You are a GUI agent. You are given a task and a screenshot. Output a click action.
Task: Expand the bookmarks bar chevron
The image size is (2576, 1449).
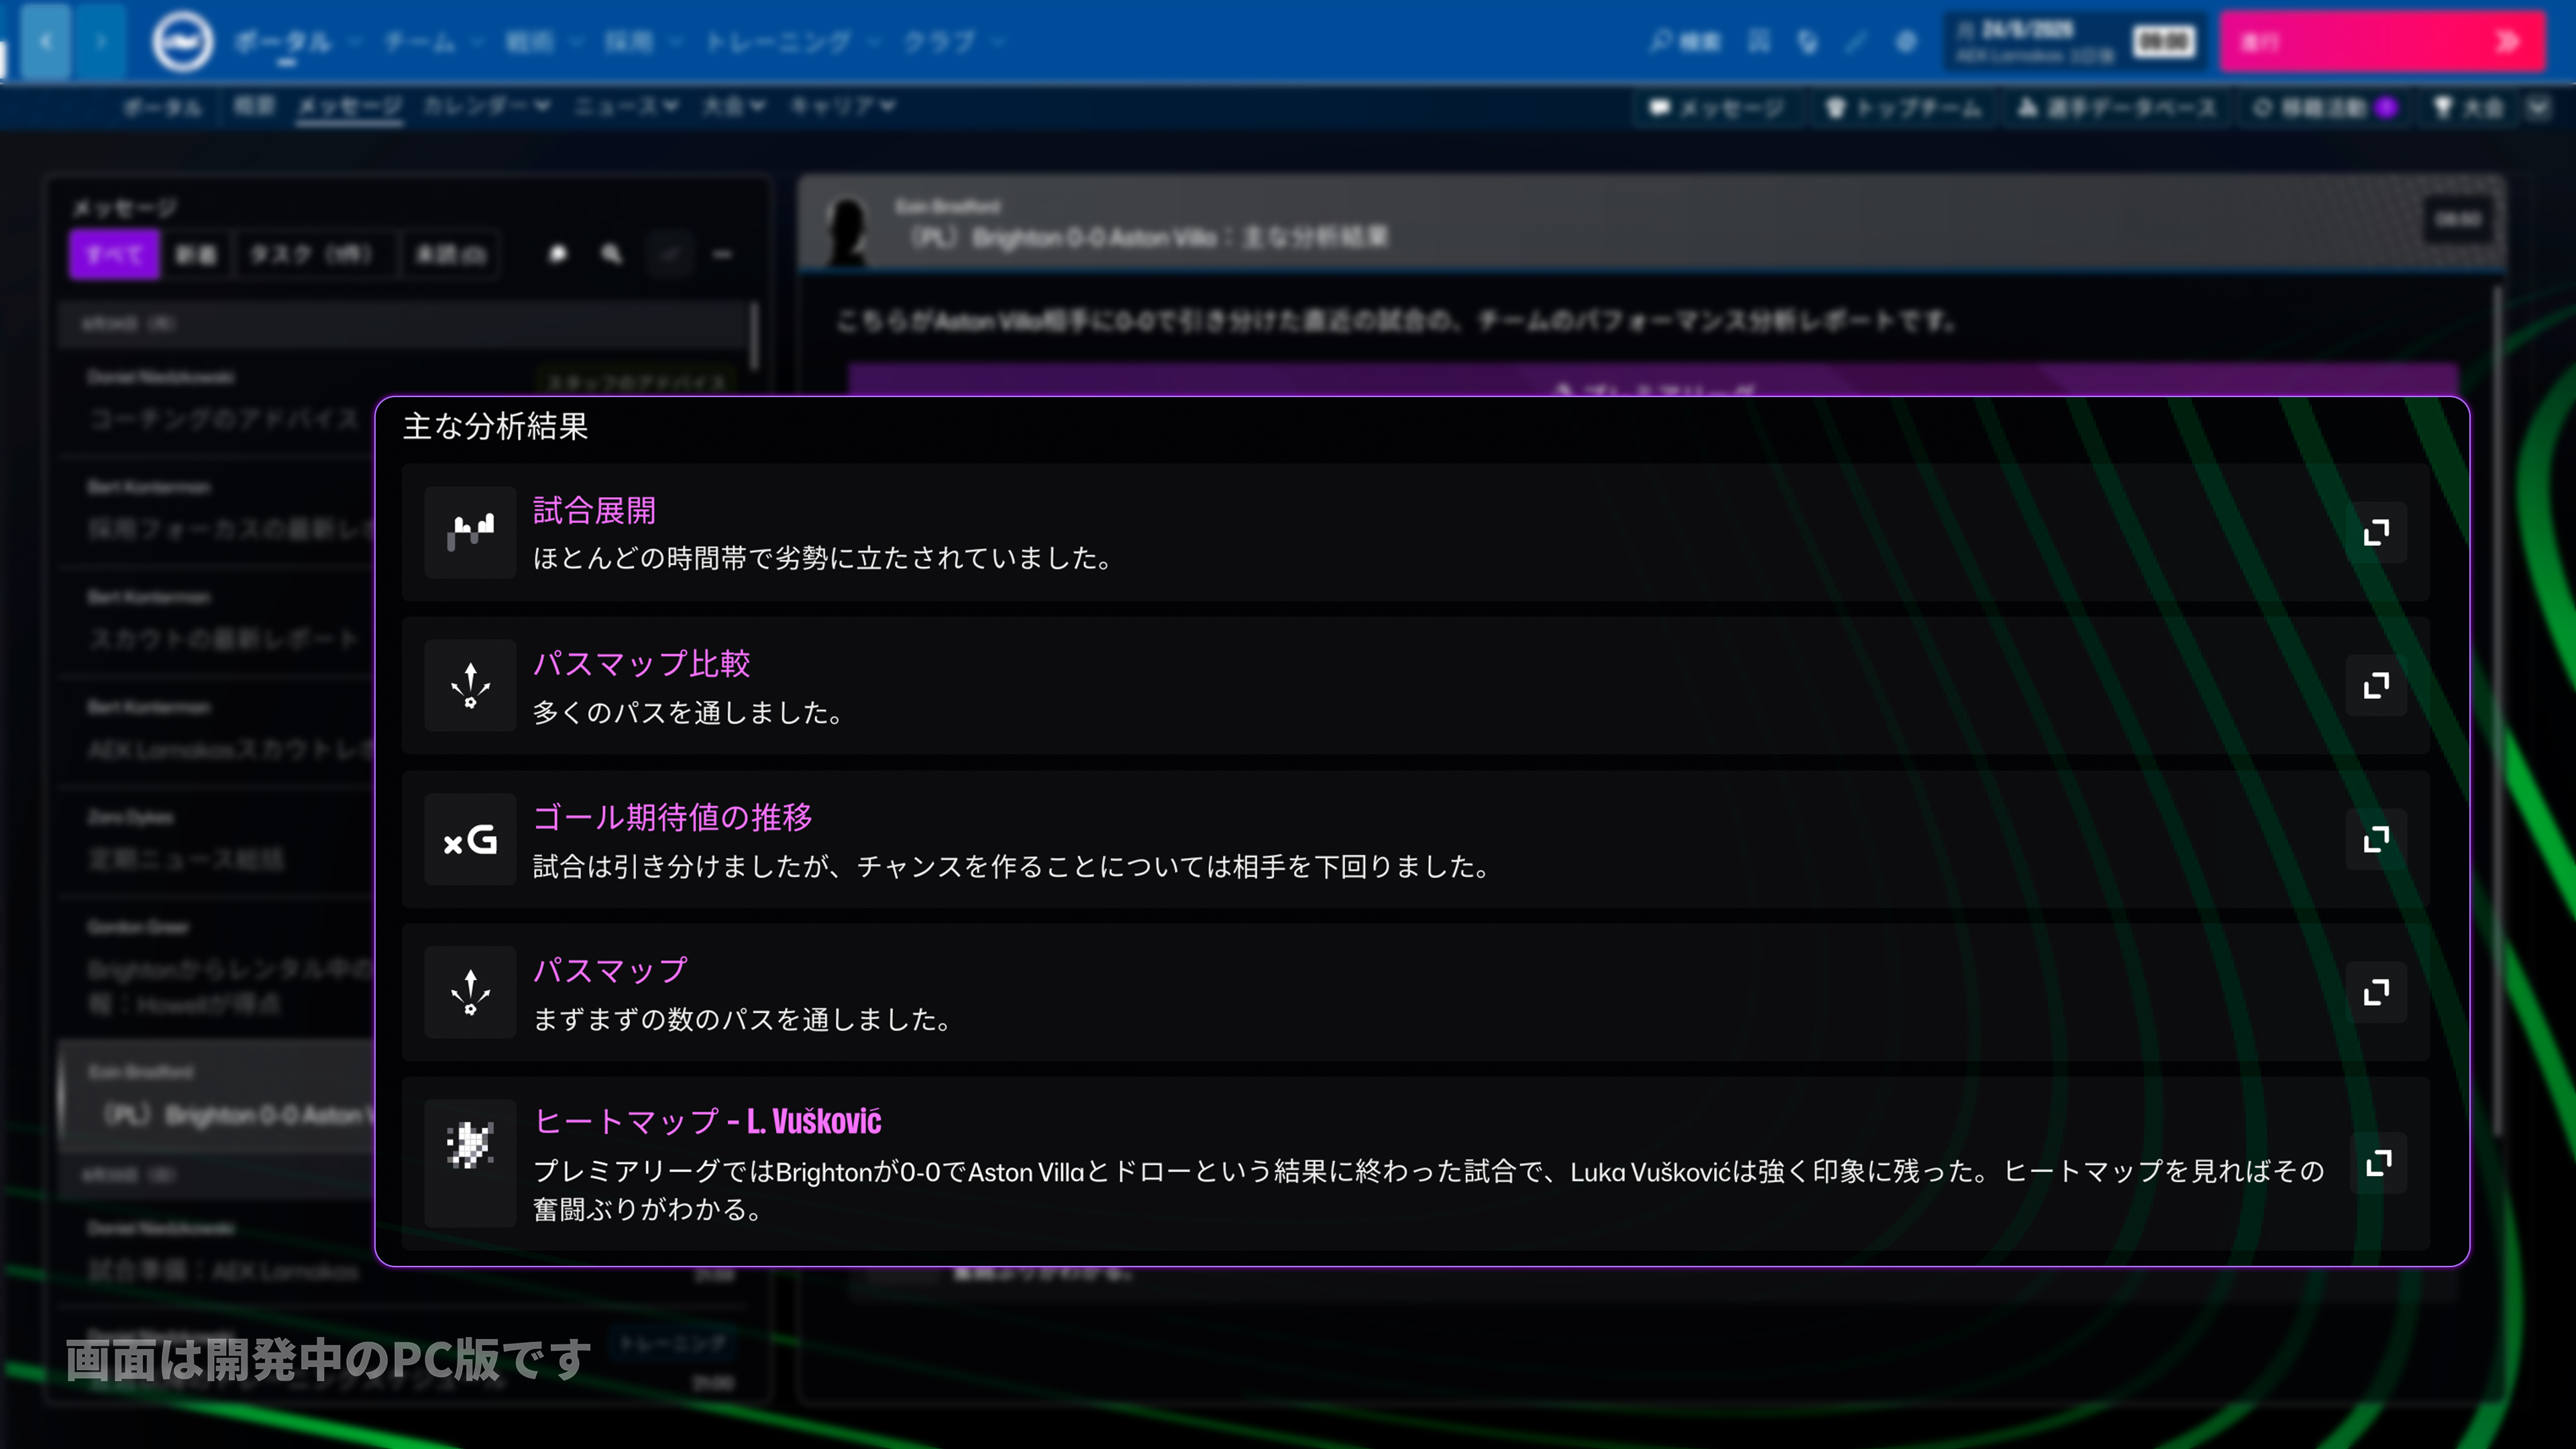[2538, 107]
